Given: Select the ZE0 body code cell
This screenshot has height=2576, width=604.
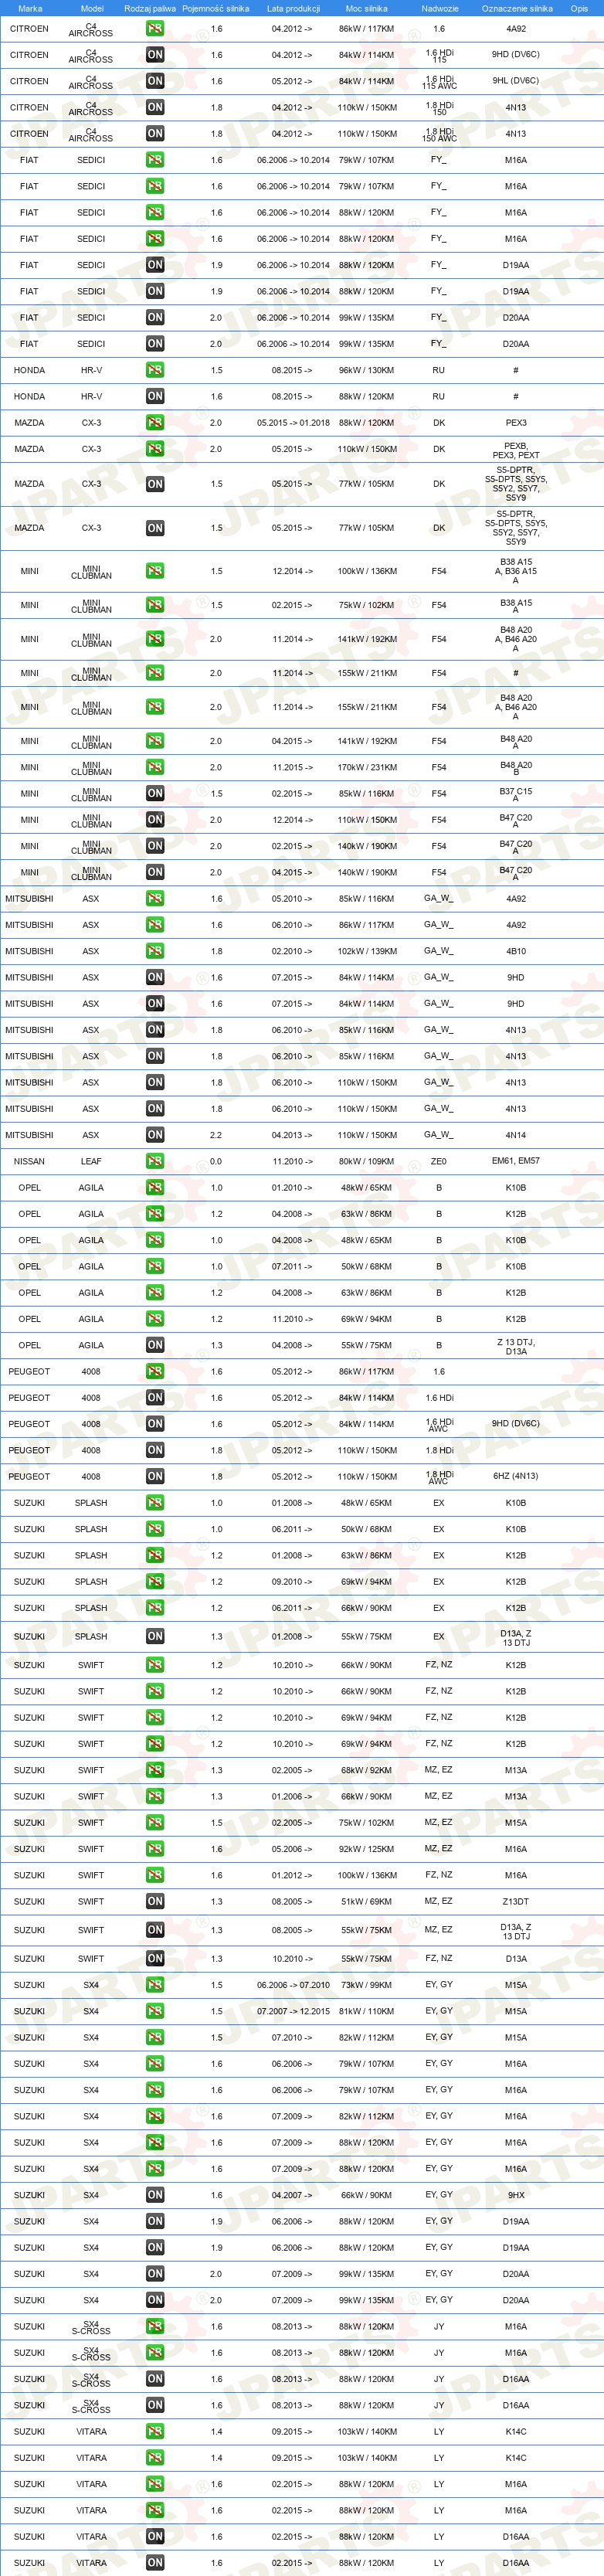Looking at the screenshot, I should (439, 1161).
